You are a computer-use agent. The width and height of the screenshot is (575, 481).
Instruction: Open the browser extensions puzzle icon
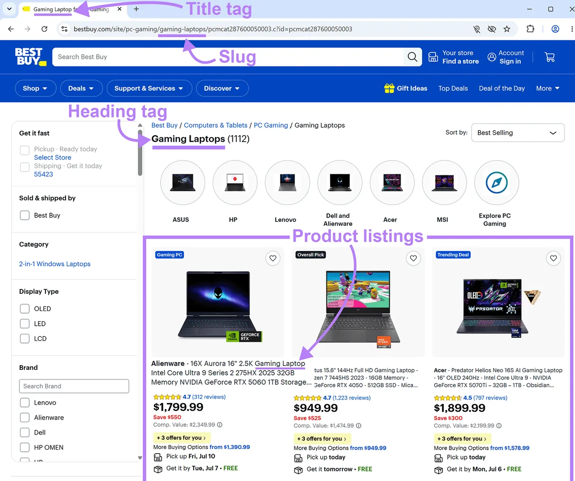[530, 29]
